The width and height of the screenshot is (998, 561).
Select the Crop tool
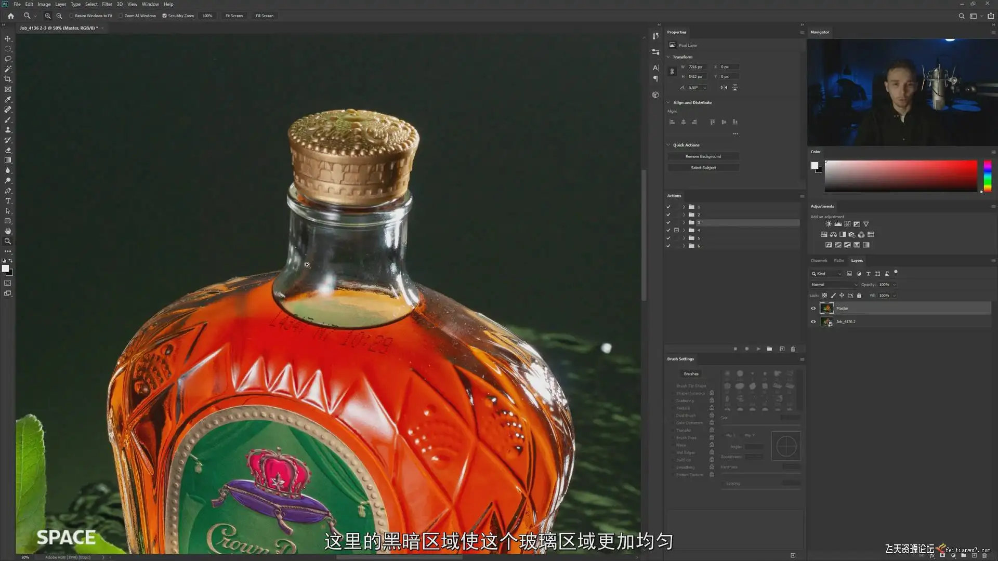click(8, 79)
